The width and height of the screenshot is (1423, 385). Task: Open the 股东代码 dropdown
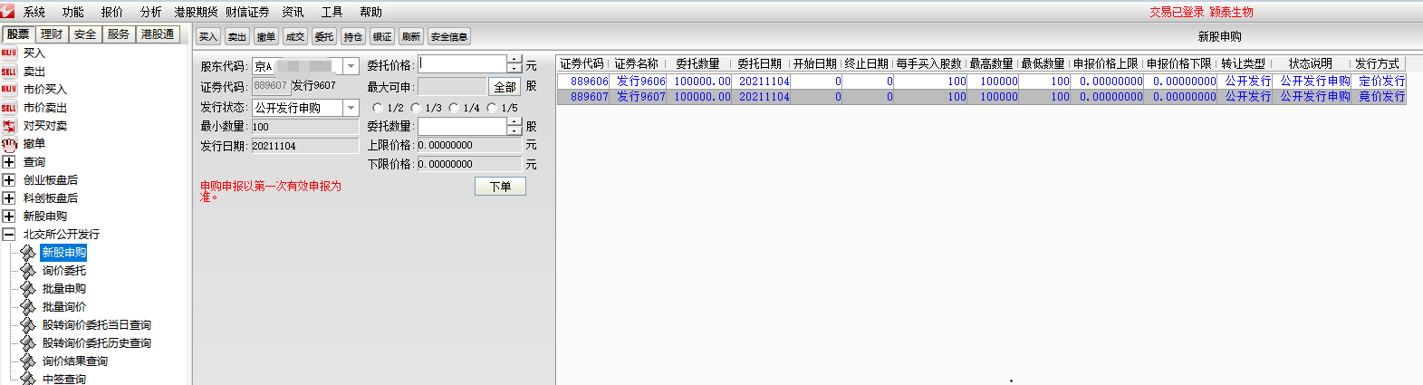[x=351, y=66]
